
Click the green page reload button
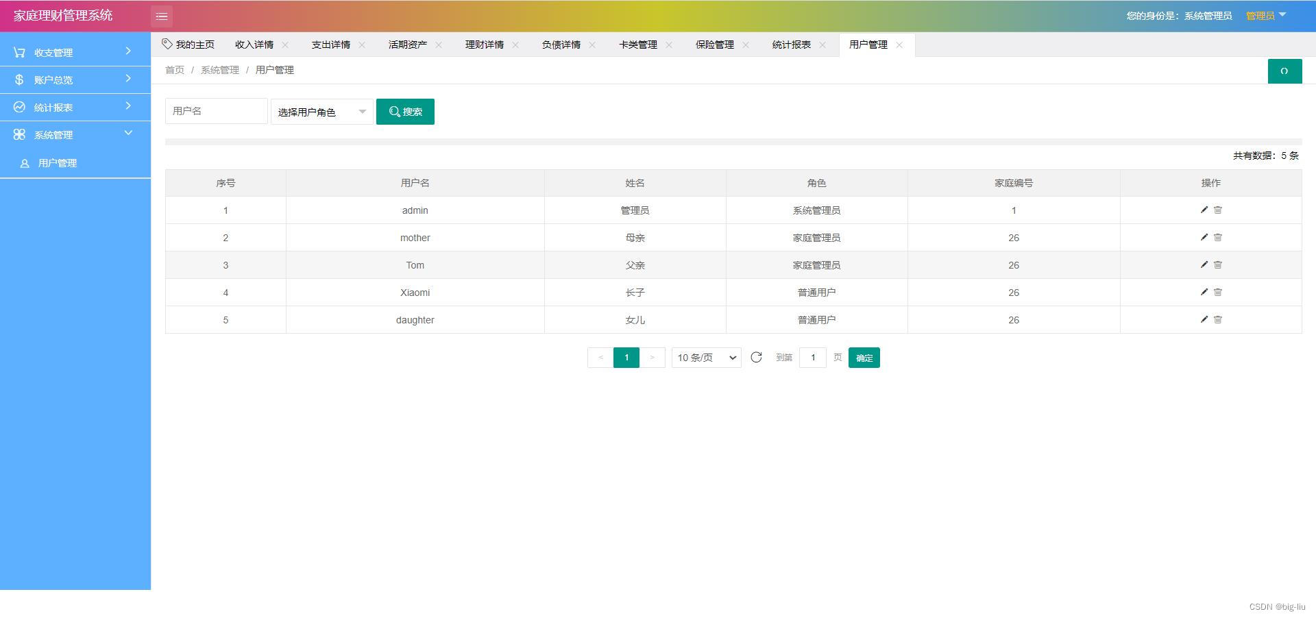pyautogui.click(x=1284, y=71)
